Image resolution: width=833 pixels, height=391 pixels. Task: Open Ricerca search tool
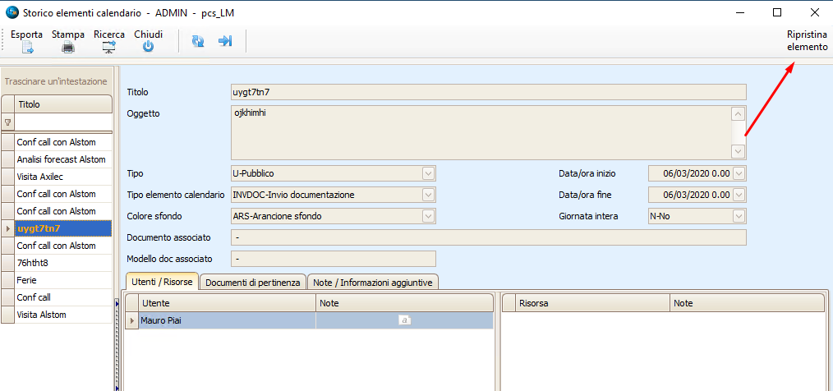(x=108, y=47)
